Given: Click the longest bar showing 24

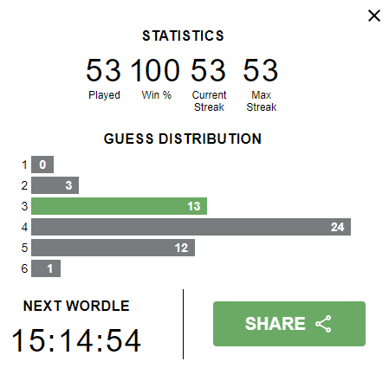Looking at the screenshot, I should coord(191,227).
